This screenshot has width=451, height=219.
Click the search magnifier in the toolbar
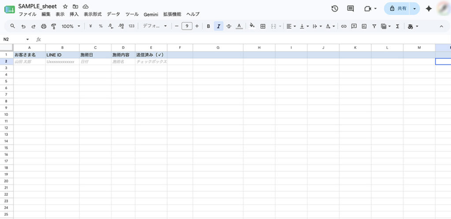click(x=13, y=26)
